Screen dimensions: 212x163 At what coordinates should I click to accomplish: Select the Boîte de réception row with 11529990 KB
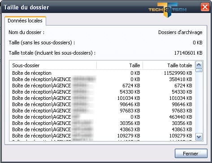point(102,73)
